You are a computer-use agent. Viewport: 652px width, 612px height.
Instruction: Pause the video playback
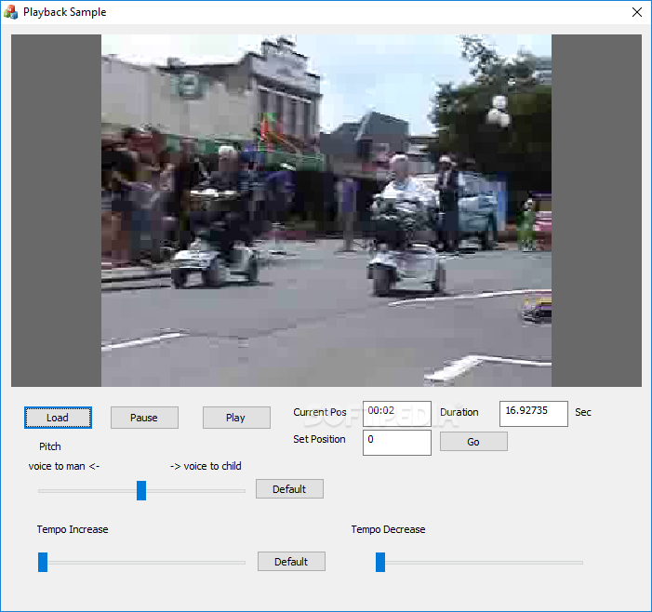[144, 418]
